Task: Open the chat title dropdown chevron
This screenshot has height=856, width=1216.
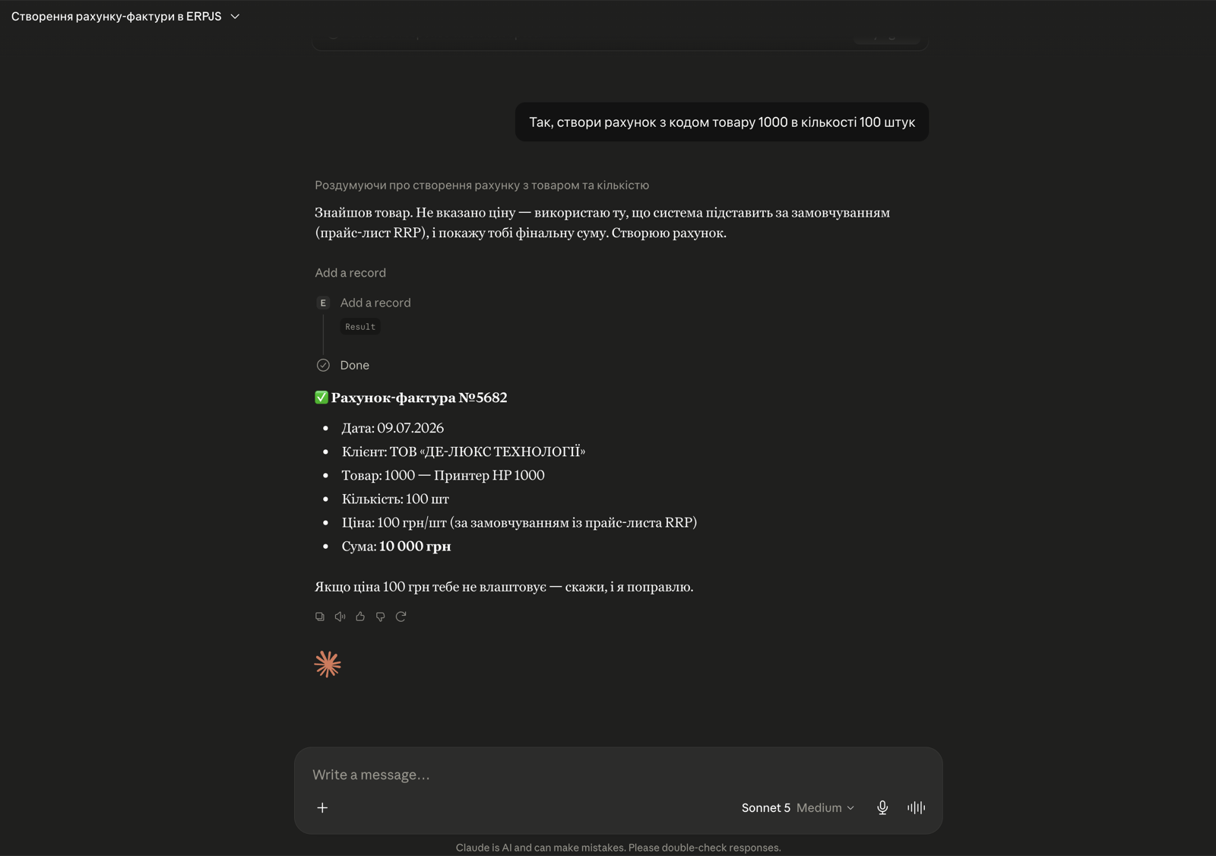Action: [235, 16]
